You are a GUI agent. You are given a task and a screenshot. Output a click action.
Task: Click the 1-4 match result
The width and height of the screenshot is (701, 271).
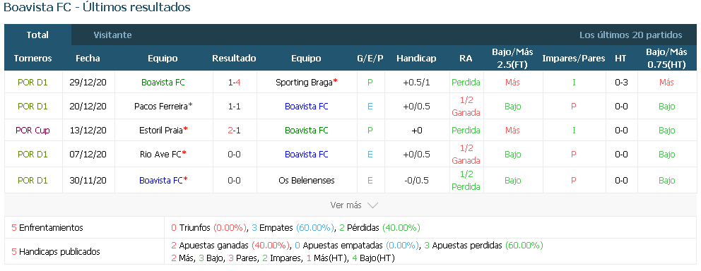point(235,82)
